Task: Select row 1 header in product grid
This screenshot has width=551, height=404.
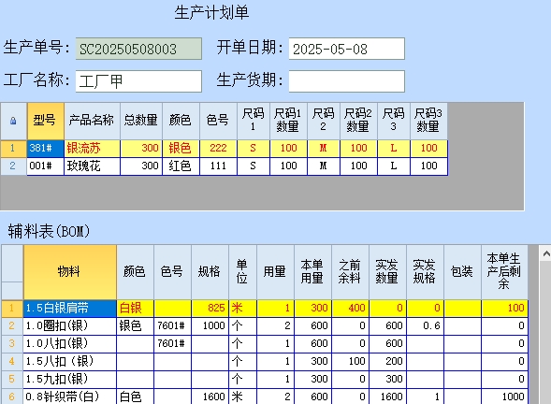Action: pos(13,149)
